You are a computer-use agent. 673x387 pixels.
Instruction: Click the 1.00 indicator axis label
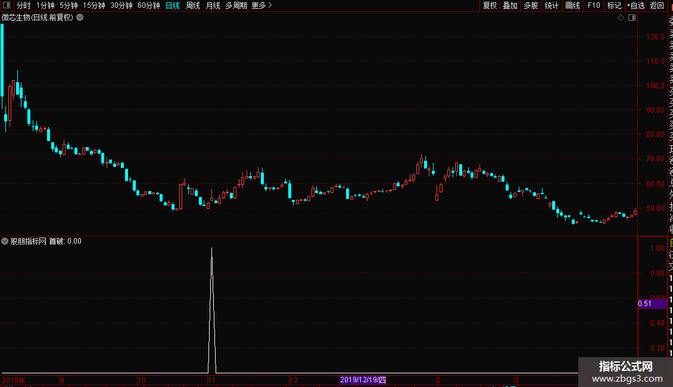[x=658, y=248]
